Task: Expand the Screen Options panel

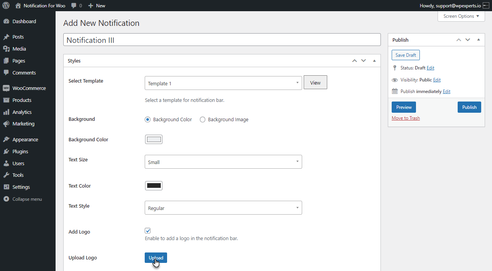Action: [x=461, y=16]
